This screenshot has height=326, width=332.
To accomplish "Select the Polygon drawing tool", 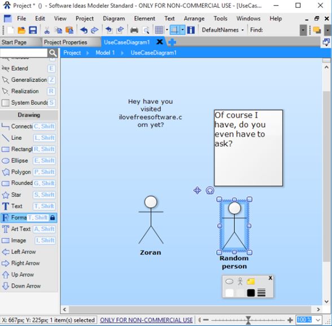I will (28, 172).
